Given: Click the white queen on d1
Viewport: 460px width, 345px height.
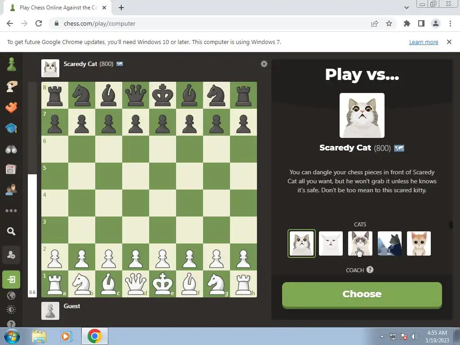Looking at the screenshot, I should click(x=136, y=284).
